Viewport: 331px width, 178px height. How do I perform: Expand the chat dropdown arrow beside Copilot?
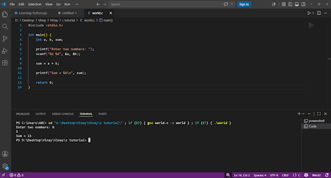click(232, 4)
